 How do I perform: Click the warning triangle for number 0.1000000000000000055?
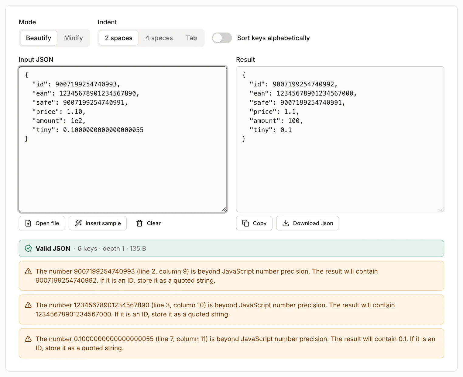pos(28,339)
